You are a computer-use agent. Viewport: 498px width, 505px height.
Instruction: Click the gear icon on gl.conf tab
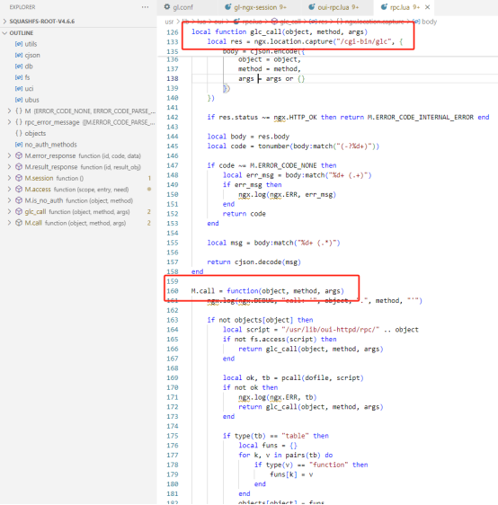[167, 7]
